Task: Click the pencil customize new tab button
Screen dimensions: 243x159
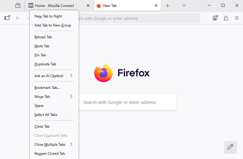Action: (x=231, y=147)
